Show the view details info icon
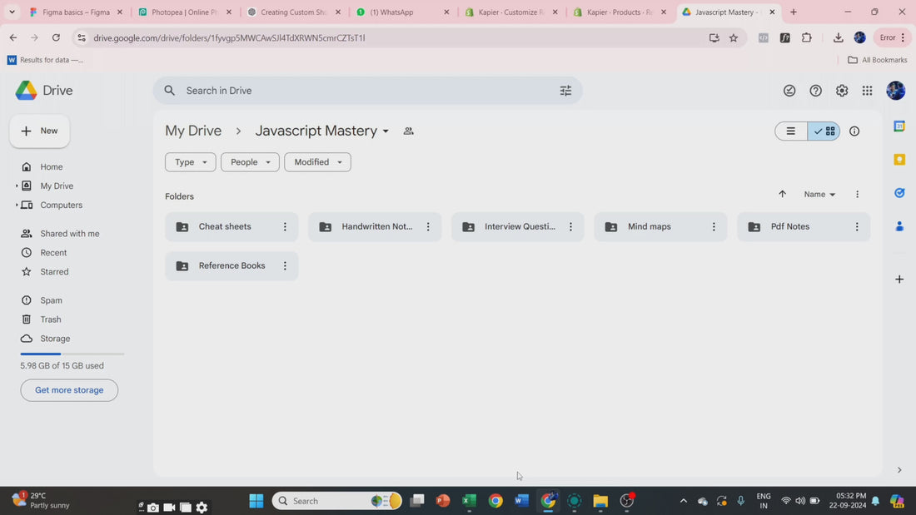The height and width of the screenshot is (515, 916). 854,131
